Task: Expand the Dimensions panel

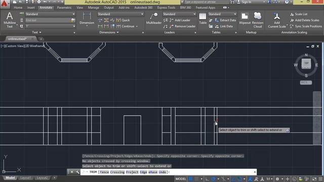Action: [x=109, y=32]
